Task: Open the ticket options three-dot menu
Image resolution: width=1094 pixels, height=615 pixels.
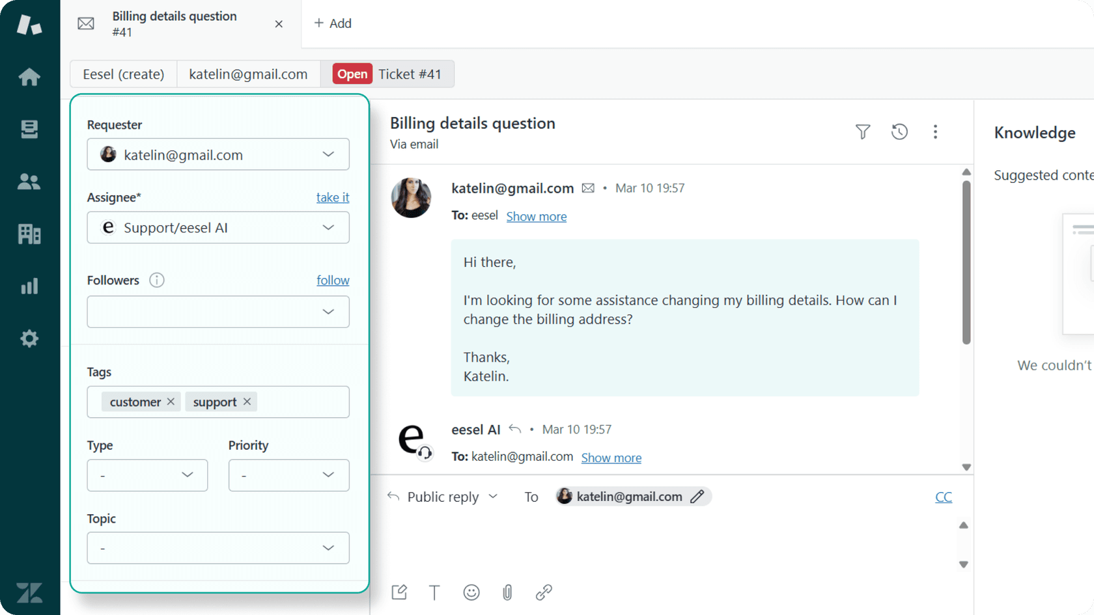Action: click(935, 132)
